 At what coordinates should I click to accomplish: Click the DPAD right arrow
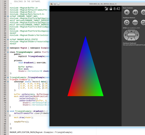(x=137, y=35)
